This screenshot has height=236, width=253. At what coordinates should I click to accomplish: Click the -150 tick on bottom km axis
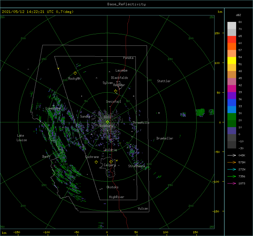(x=17, y=232)
